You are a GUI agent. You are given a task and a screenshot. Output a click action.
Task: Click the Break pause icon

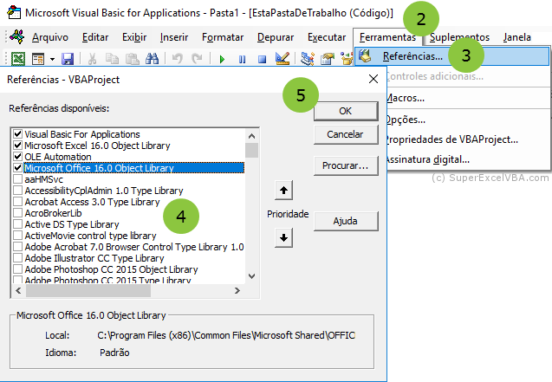click(243, 59)
